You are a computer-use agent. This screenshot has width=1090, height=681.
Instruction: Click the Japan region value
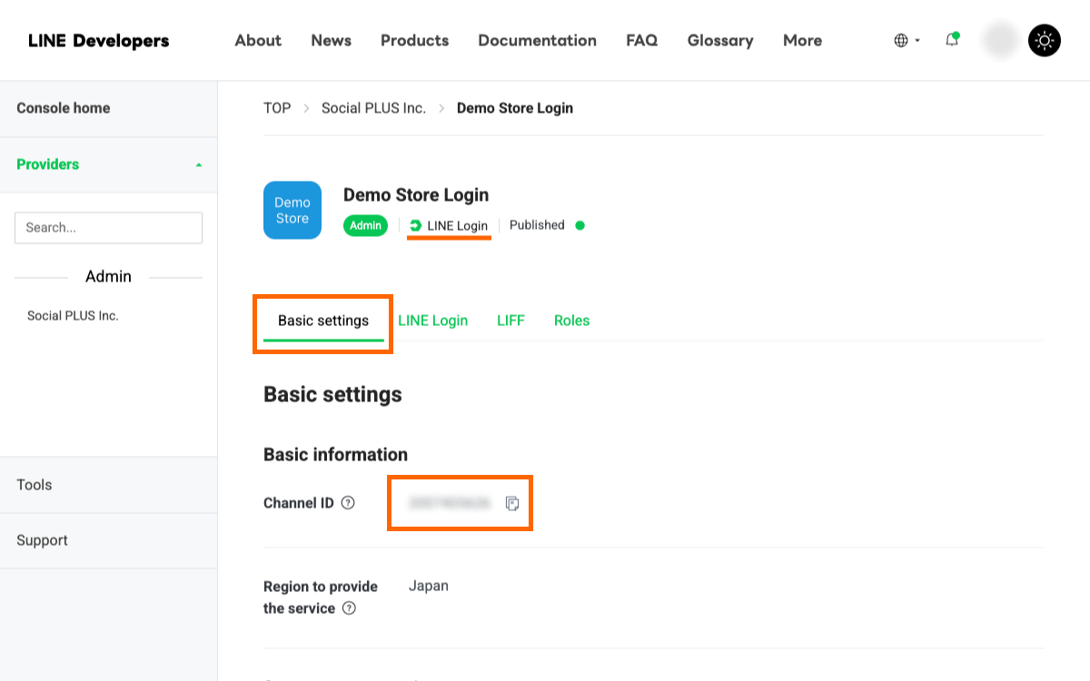pos(429,586)
